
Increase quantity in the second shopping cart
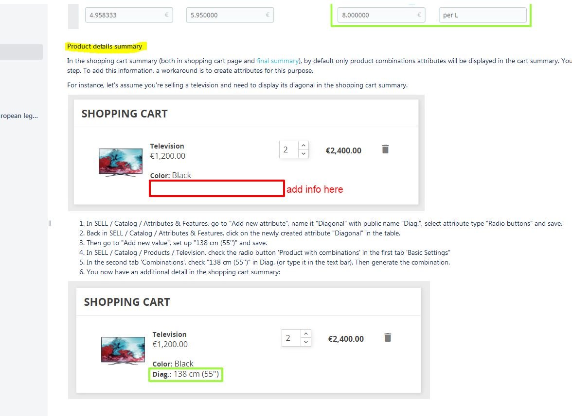[x=306, y=334]
